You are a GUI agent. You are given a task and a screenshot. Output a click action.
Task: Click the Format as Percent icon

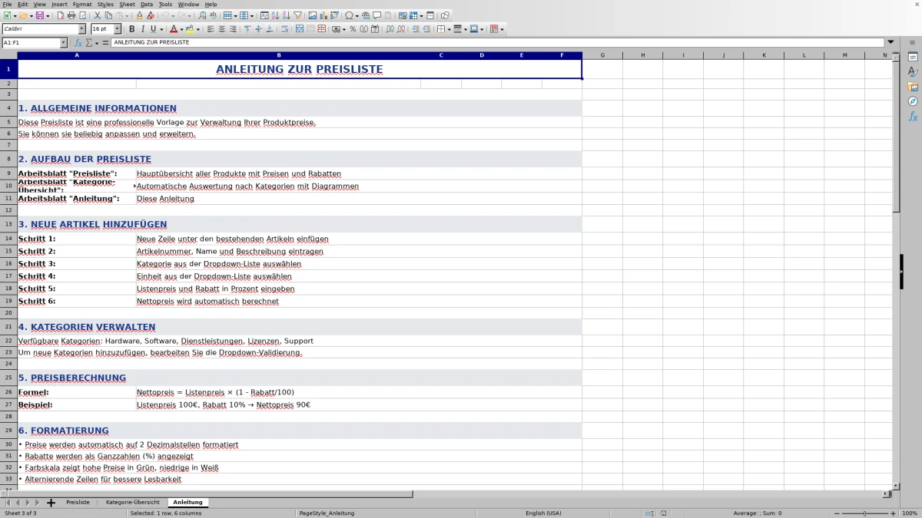click(x=352, y=28)
